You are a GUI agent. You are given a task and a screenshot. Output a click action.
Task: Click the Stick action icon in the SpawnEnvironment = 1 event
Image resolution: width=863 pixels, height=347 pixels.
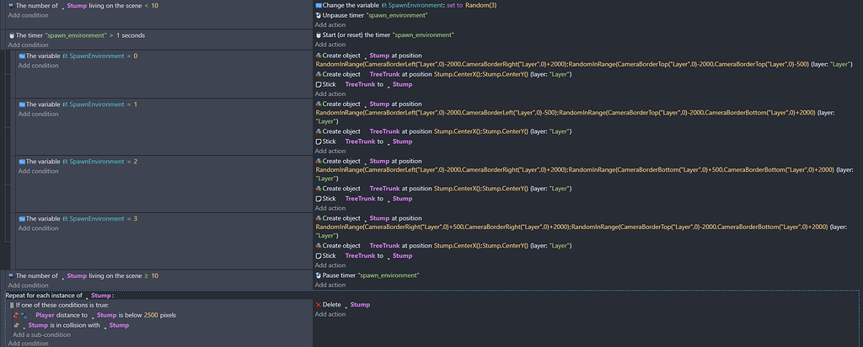tap(319, 141)
